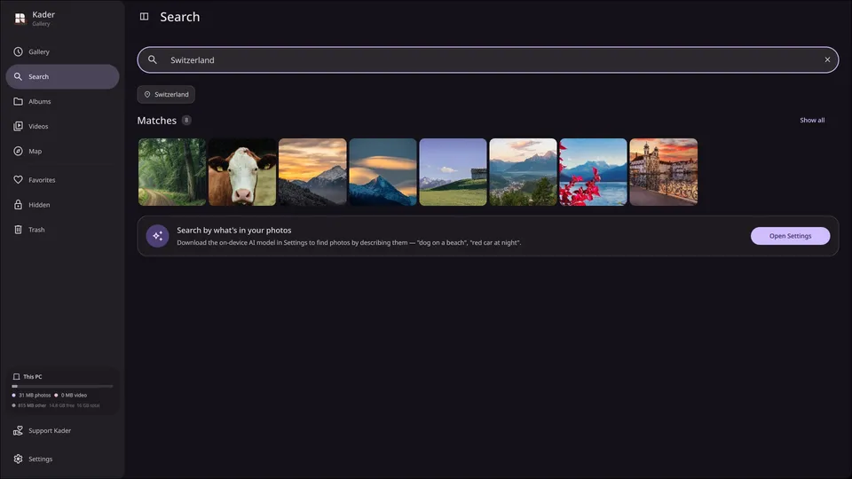Focus the Switzerland search input field

click(x=488, y=59)
